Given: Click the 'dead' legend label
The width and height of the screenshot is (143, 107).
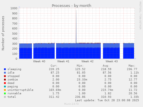Looking at the screenshot, I should 11,83.
